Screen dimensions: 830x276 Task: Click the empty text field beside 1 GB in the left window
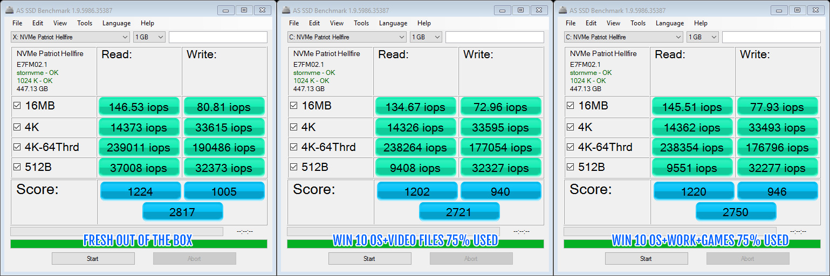218,37
